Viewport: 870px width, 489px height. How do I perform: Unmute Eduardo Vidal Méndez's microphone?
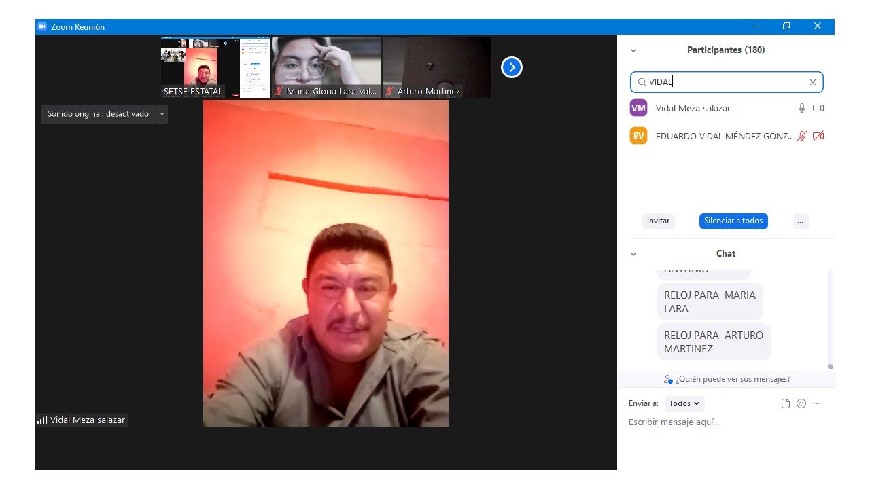click(802, 136)
